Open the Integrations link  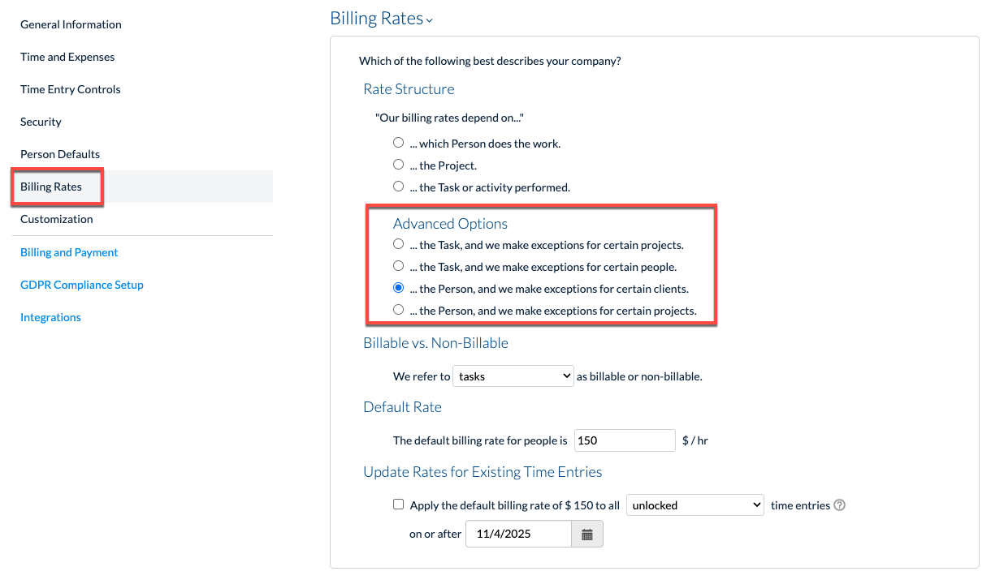pyautogui.click(x=50, y=317)
